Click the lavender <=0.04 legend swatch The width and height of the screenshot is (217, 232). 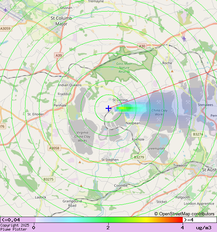tap(18, 220)
